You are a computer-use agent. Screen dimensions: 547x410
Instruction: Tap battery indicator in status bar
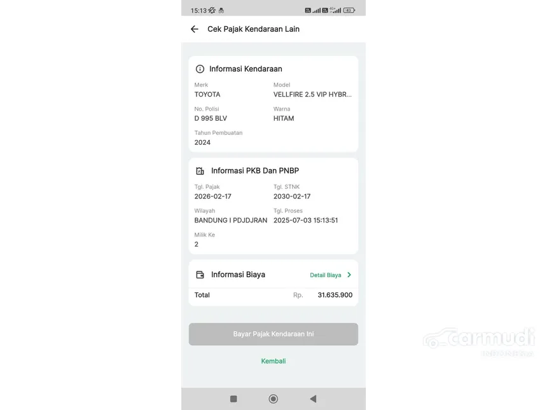click(349, 10)
